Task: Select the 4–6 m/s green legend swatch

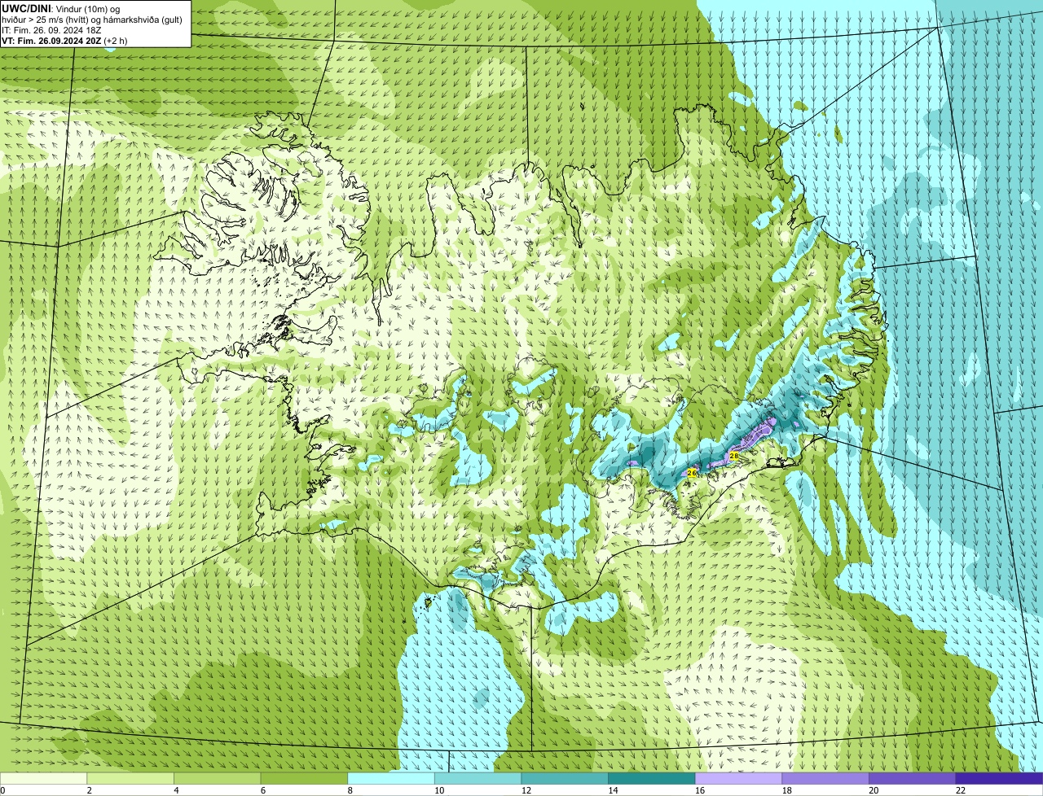Action: click(218, 778)
